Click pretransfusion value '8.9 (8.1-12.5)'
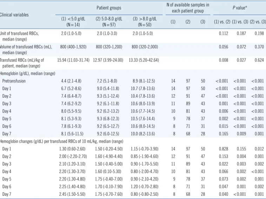Image resolution: width=266 pixels, height=199 pixels. [x=144, y=81]
